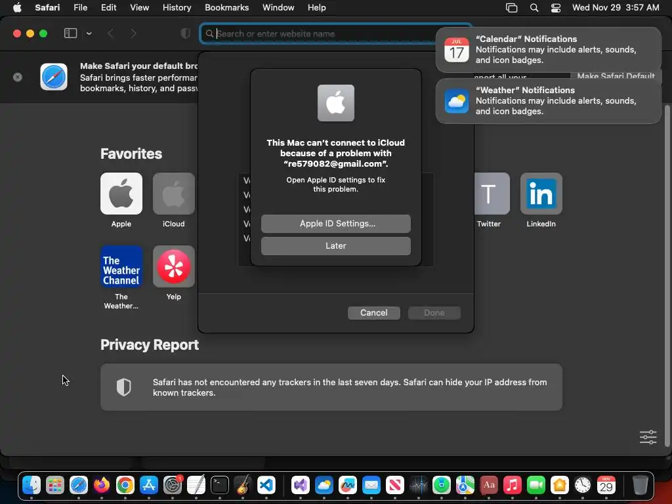The width and height of the screenshot is (672, 504).
Task: Open Visual Studio Code from the dock
Action: [x=266, y=485]
